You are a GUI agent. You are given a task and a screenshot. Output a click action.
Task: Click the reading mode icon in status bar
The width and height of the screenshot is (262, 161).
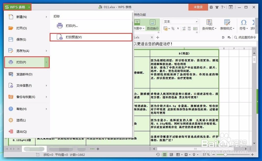coord(178,155)
